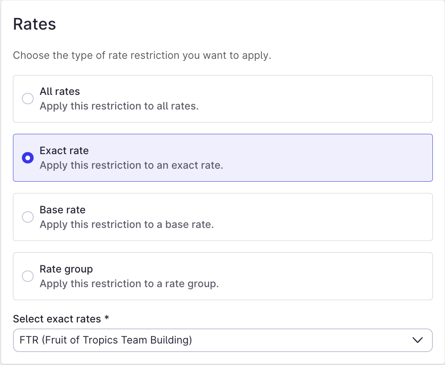
Task: Click the "Select exact rates *" field label
Action: [x=61, y=319]
